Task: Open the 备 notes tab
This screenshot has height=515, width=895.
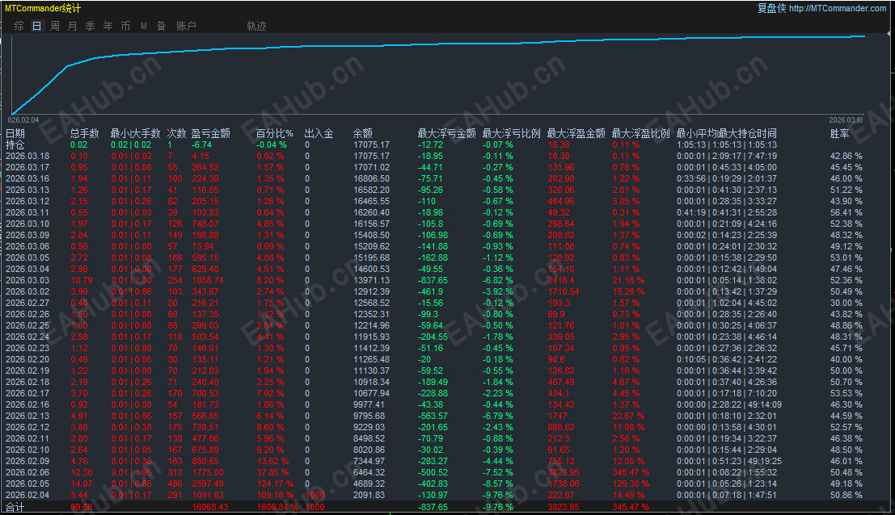Action: [162, 26]
